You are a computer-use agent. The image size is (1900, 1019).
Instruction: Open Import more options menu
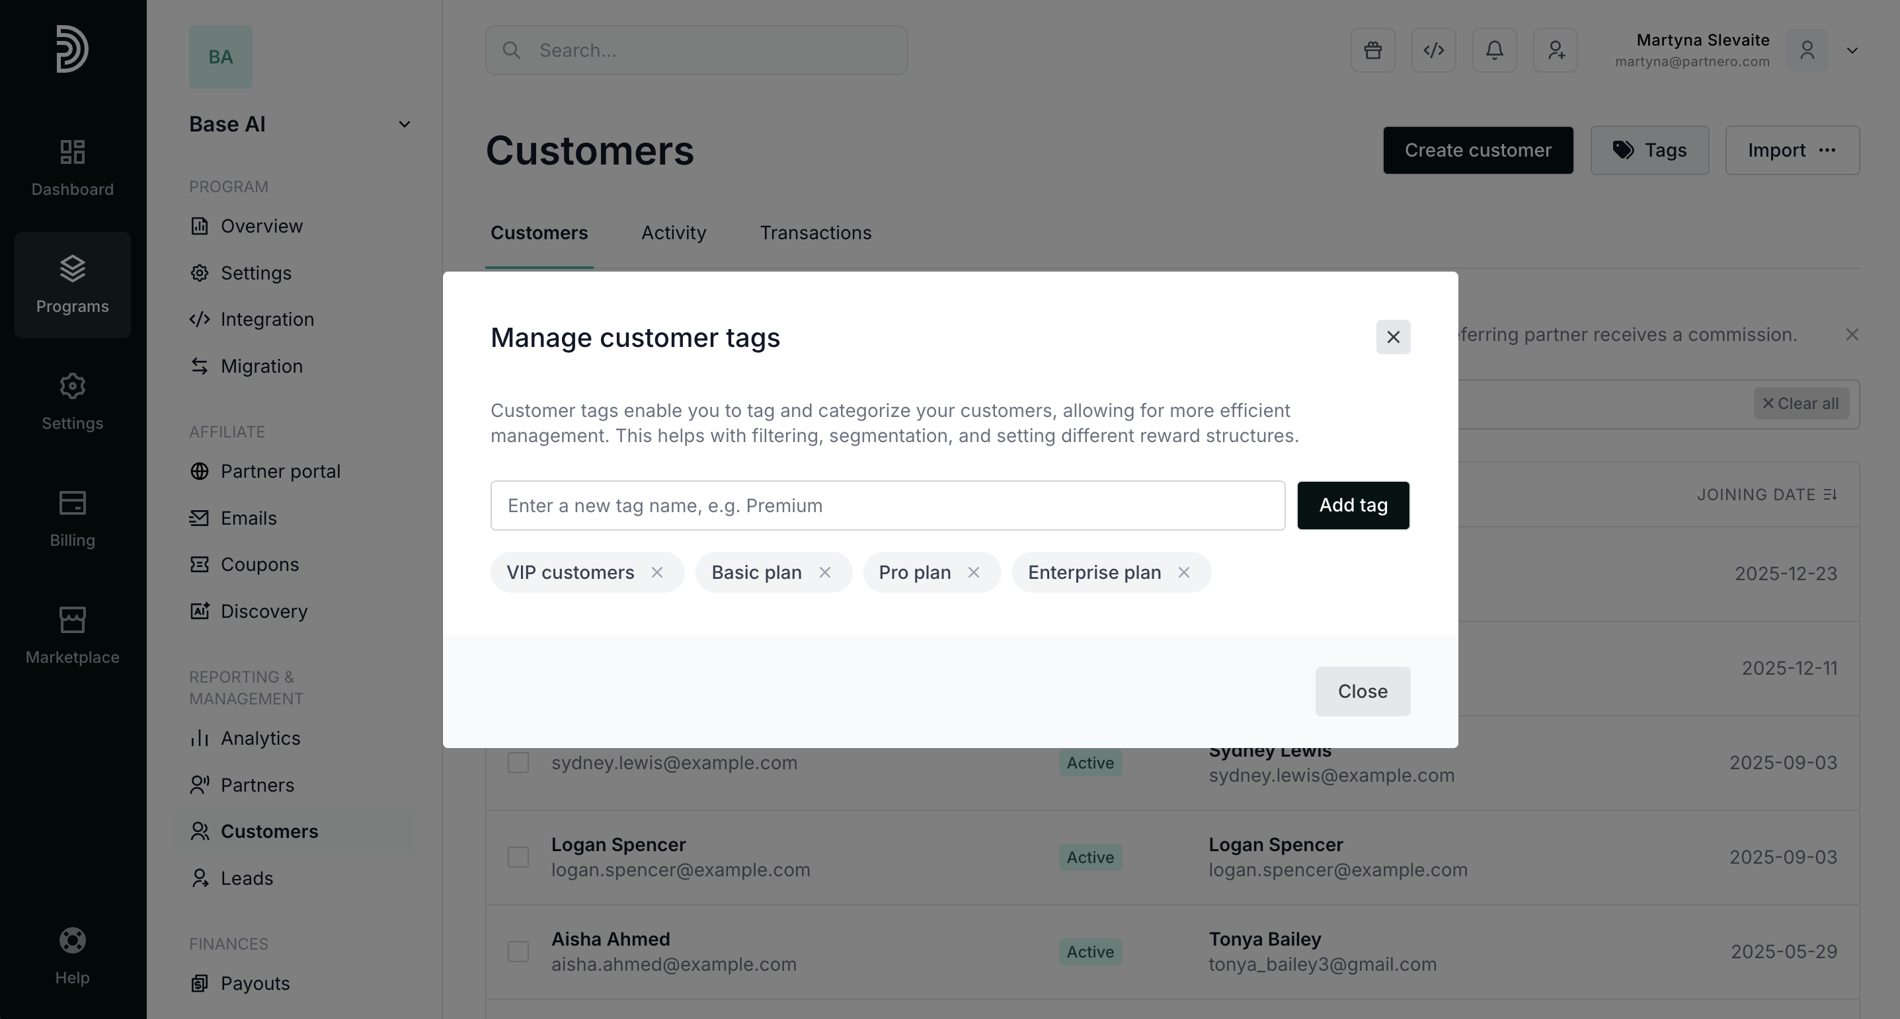coord(1827,151)
